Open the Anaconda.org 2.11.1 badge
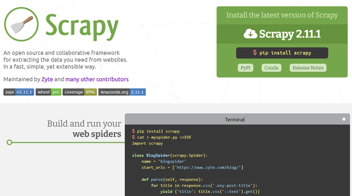 click(x=122, y=92)
